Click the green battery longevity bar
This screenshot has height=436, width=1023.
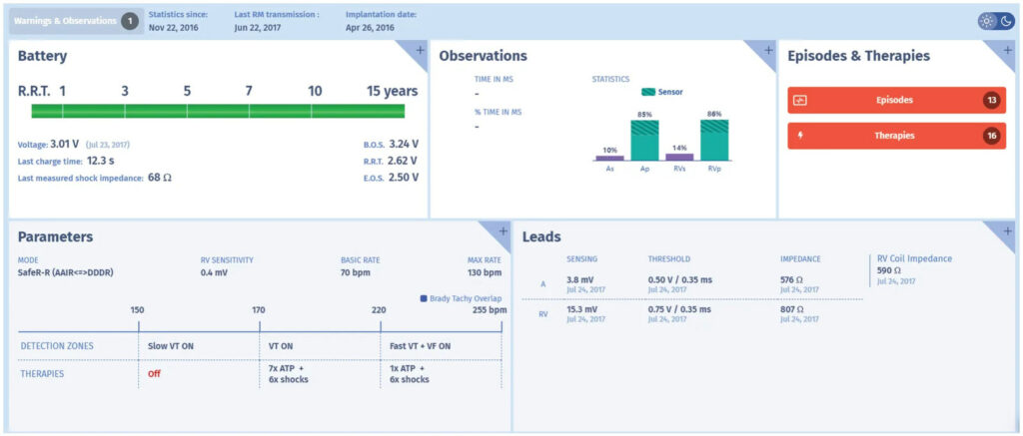(x=218, y=111)
